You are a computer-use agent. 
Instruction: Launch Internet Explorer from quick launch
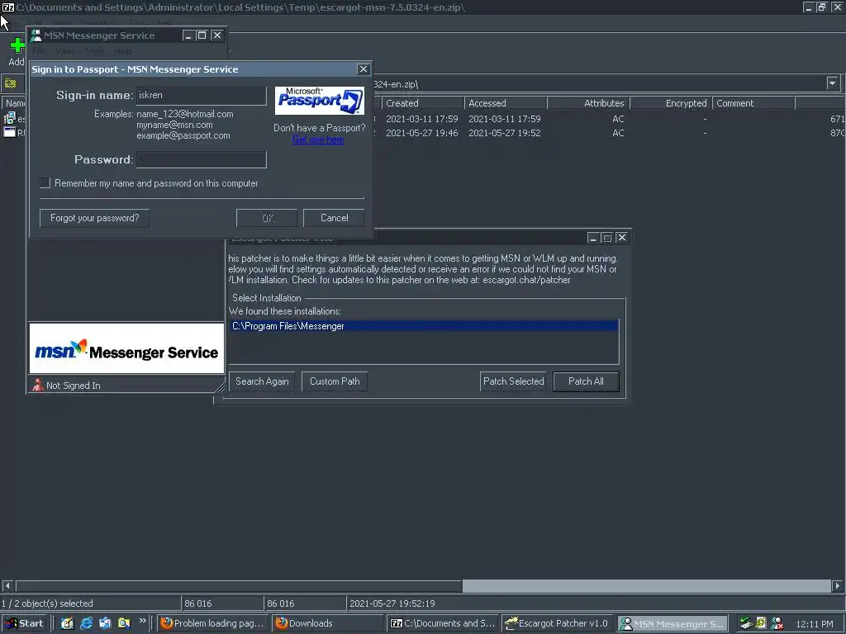pyautogui.click(x=86, y=623)
